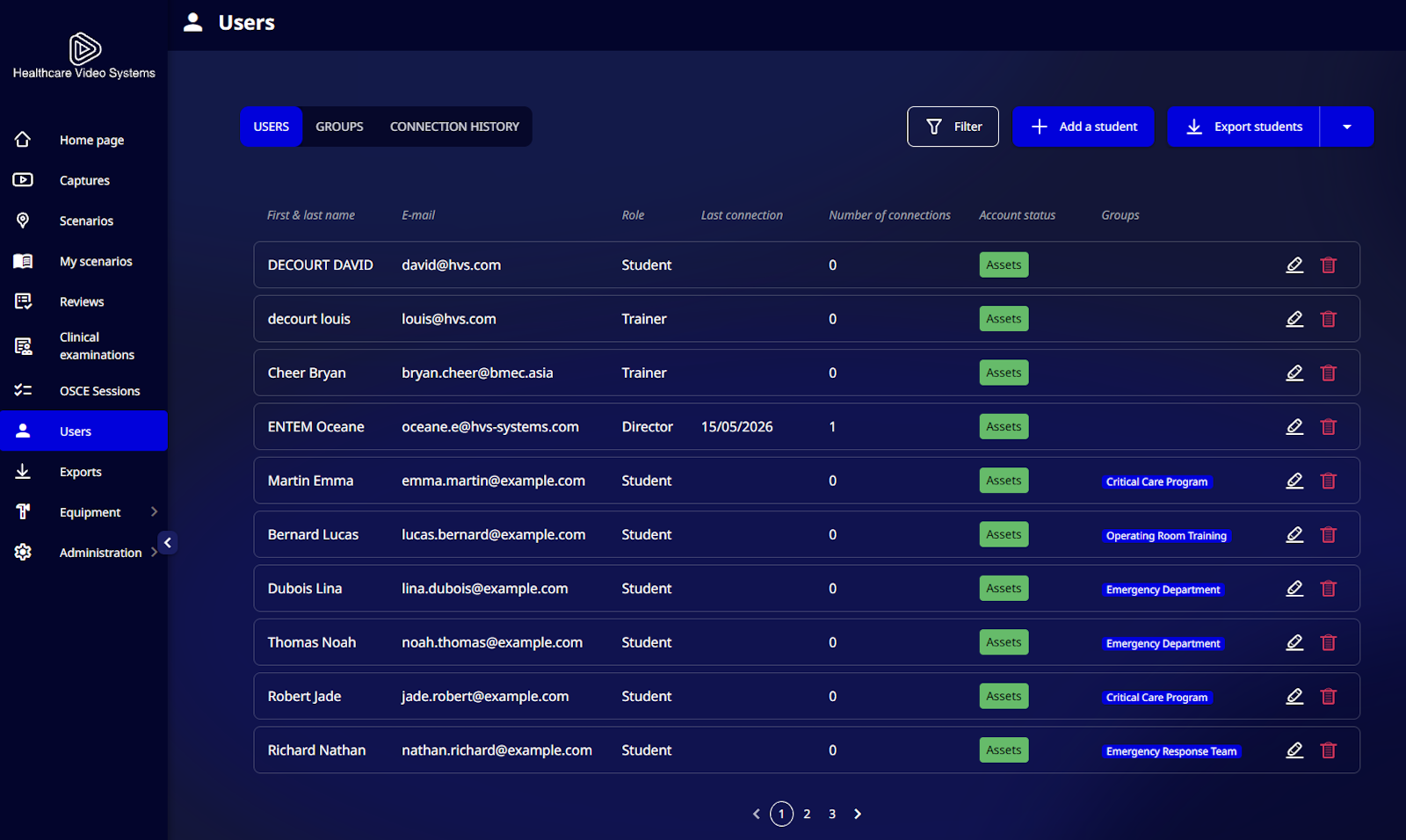Click Add a student

(x=1083, y=127)
